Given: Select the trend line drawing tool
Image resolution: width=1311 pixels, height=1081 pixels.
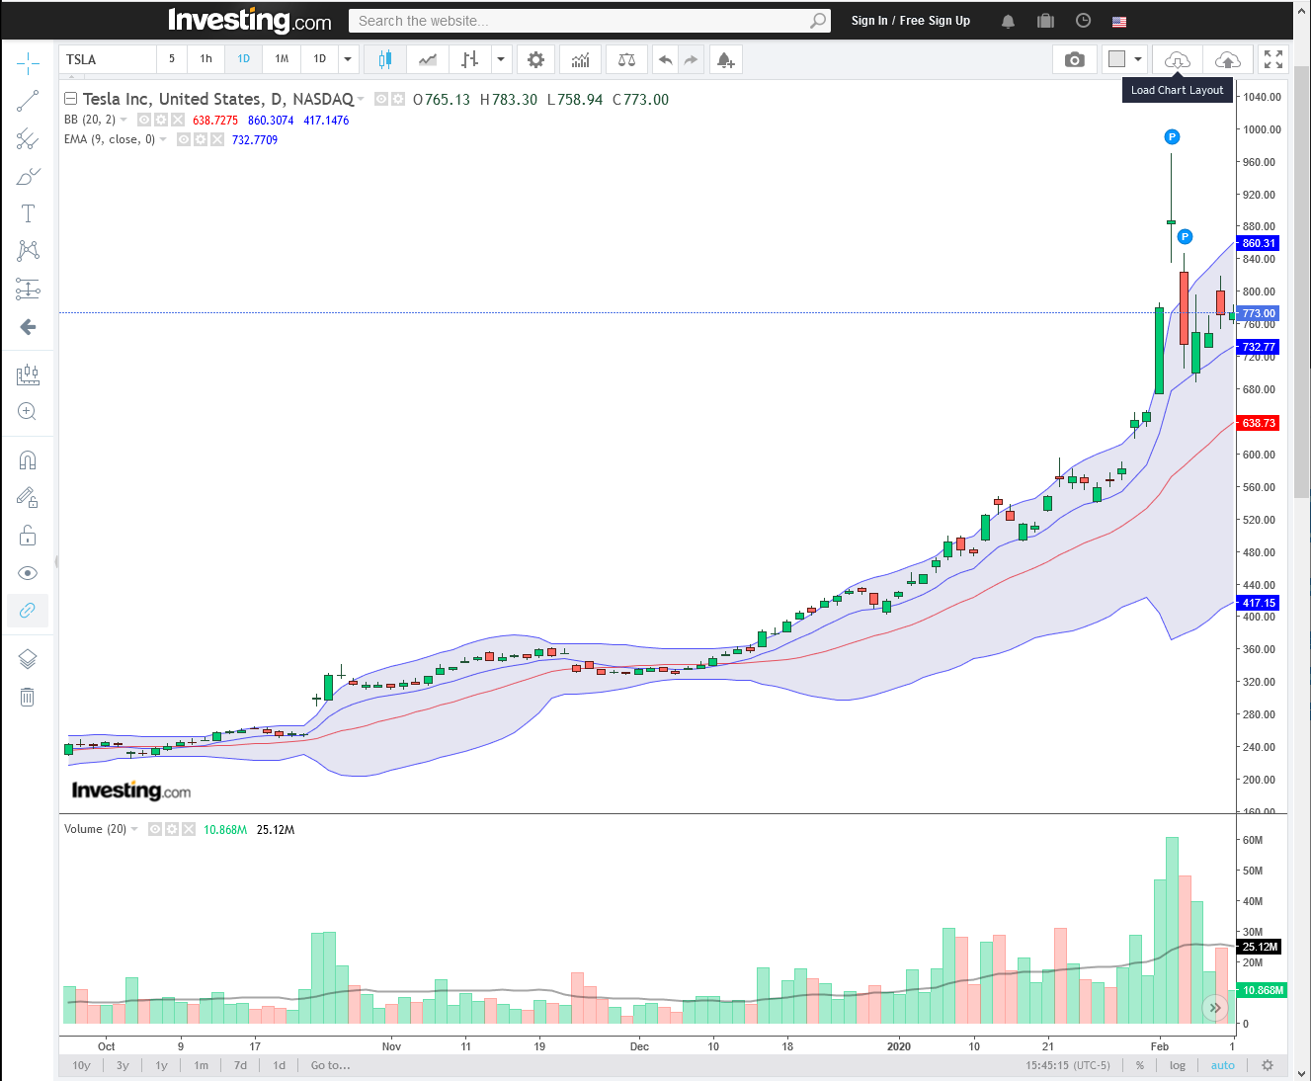Looking at the screenshot, I should 28,101.
